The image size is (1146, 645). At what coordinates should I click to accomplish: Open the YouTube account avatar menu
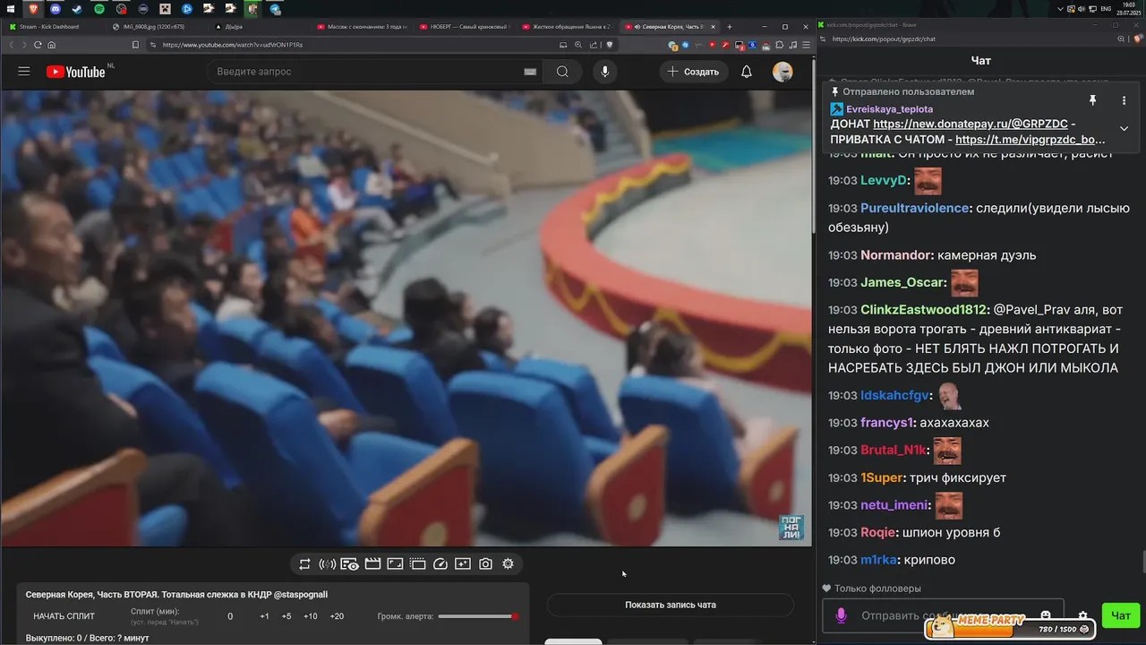tap(783, 72)
